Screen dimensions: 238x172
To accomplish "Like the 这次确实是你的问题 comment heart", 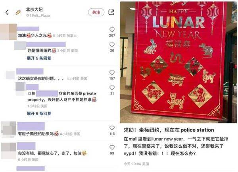I will click(x=112, y=73).
